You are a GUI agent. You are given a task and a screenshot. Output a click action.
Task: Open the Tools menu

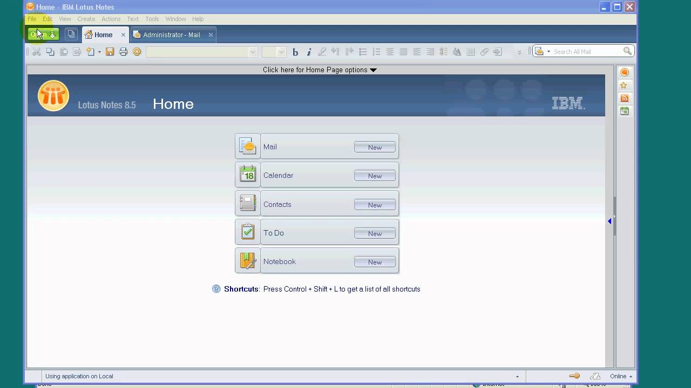point(152,19)
